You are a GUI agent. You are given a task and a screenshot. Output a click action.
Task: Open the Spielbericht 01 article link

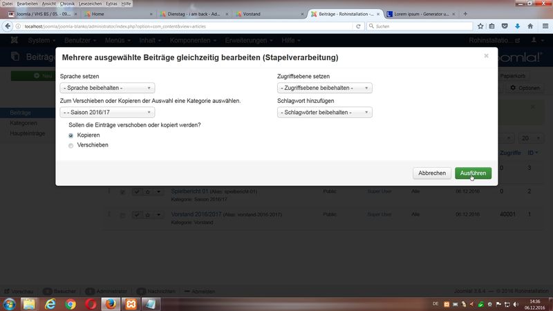tap(189, 191)
